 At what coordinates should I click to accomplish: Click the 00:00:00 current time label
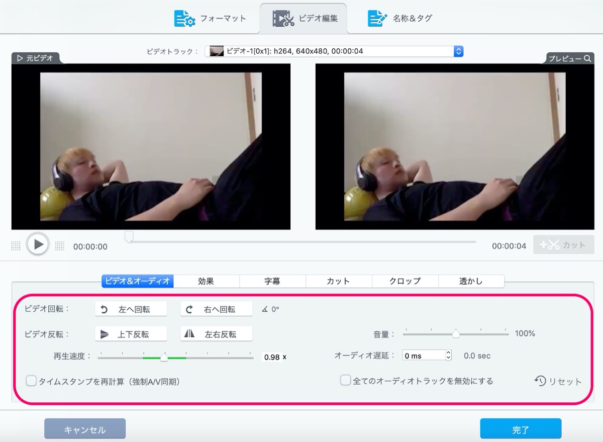pos(90,246)
